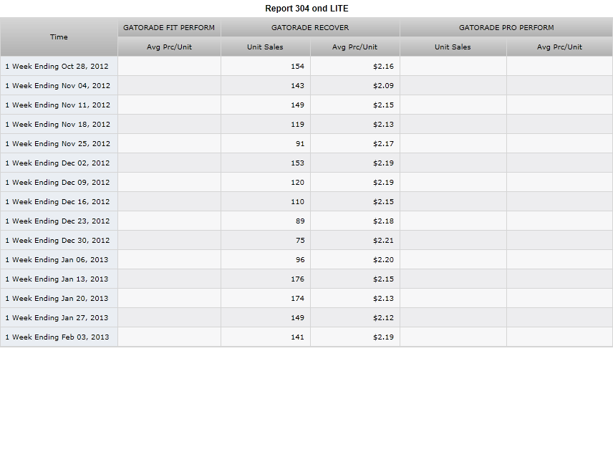Click price $2.20 for Jan 06
The height and width of the screenshot is (452, 613).
(x=383, y=259)
